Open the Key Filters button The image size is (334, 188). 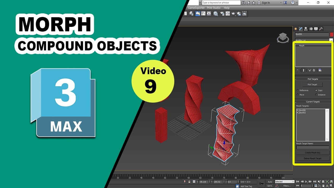[287, 186]
